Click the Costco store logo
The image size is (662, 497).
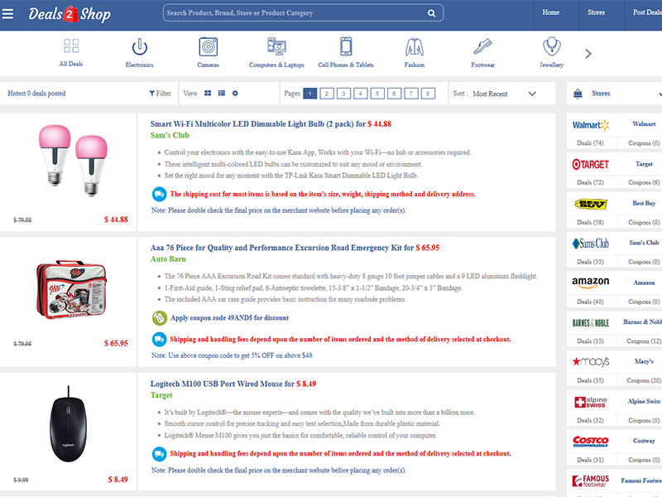591,442
